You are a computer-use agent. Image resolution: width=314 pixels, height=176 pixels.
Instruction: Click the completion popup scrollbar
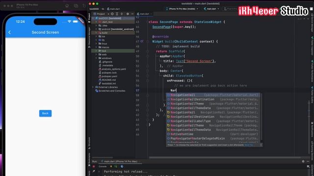click(x=261, y=117)
